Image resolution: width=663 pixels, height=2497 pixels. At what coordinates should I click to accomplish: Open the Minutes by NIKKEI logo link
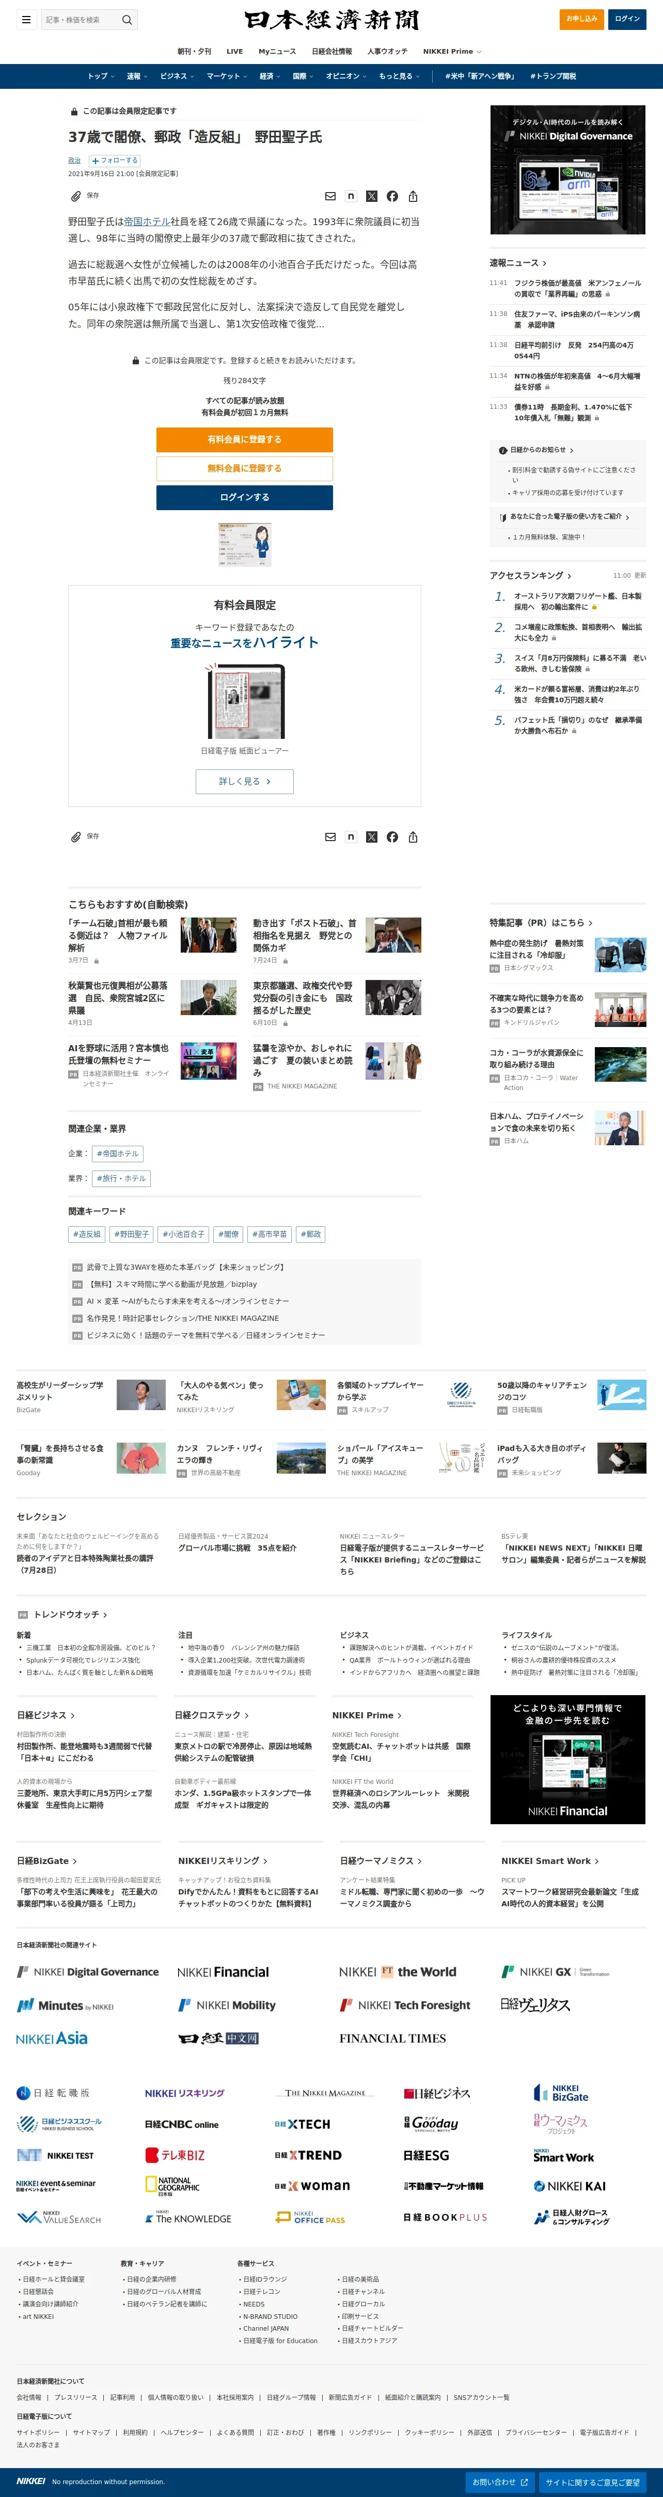point(65,2004)
